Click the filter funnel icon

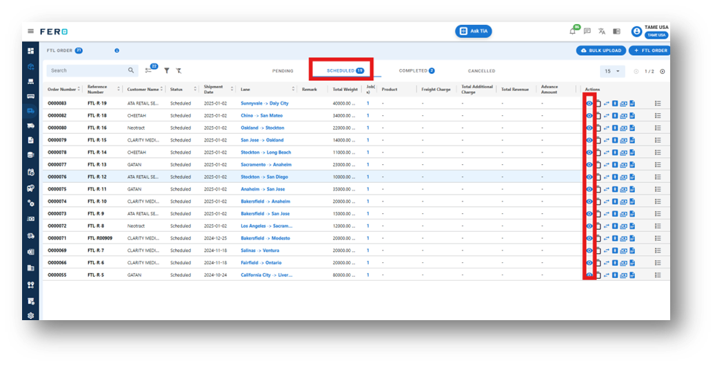pyautogui.click(x=167, y=70)
